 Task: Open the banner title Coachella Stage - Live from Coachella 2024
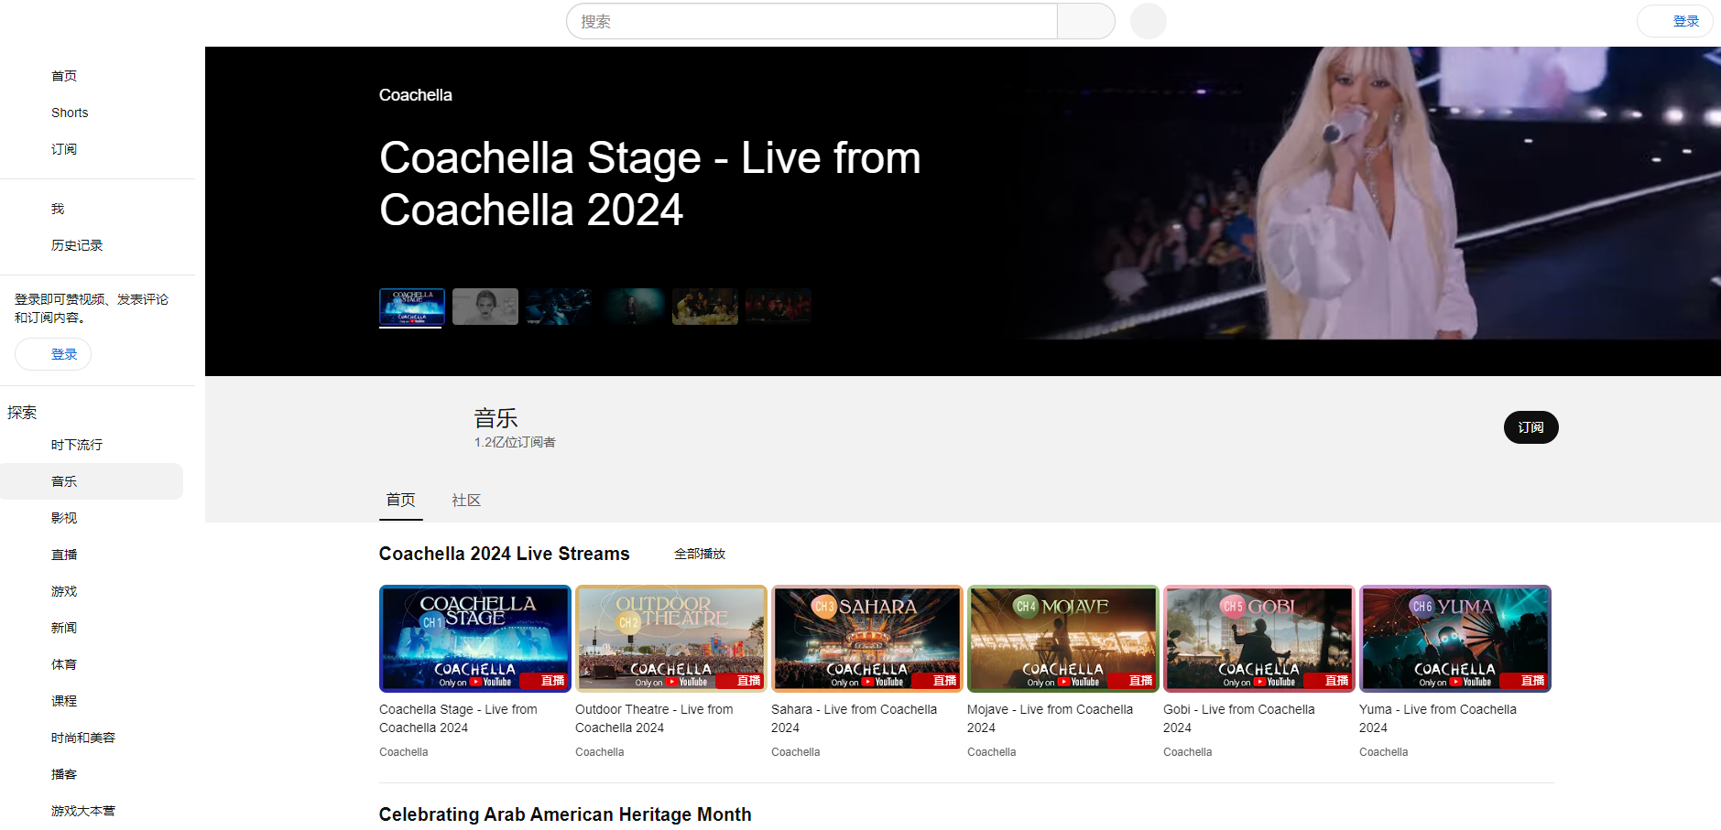pyautogui.click(x=650, y=184)
